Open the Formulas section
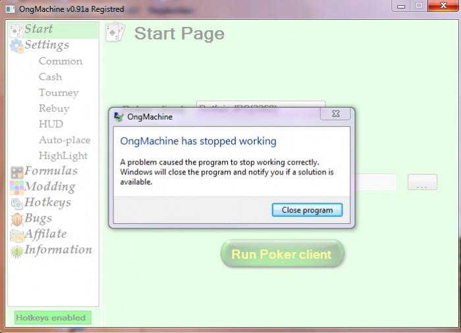This screenshot has width=461, height=333. tap(51, 170)
